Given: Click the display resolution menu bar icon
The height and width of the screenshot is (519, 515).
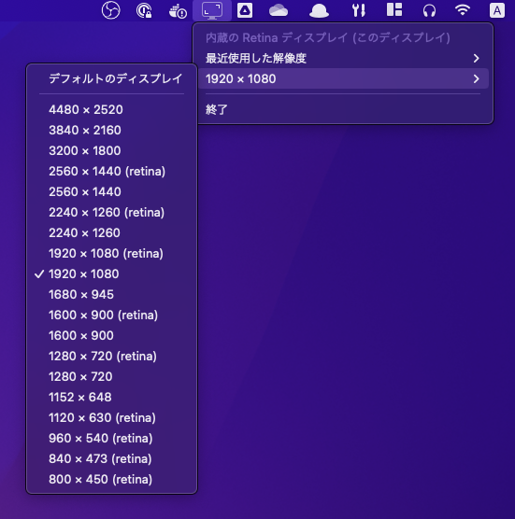Looking at the screenshot, I should (x=212, y=10).
